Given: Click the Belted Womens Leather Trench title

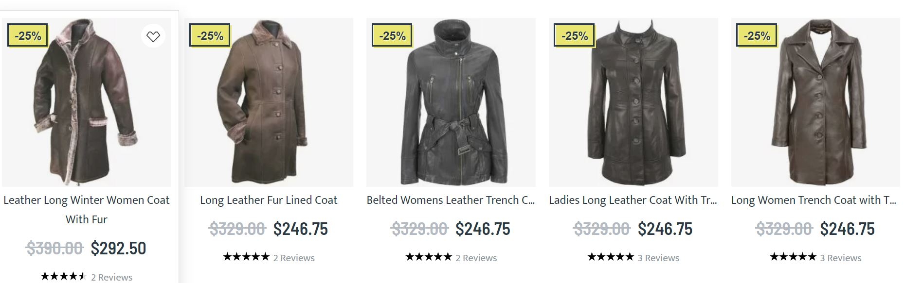Looking at the screenshot, I should point(451,200).
